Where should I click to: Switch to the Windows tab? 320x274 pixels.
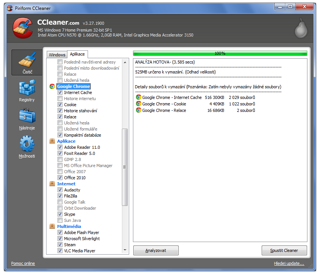click(57, 55)
